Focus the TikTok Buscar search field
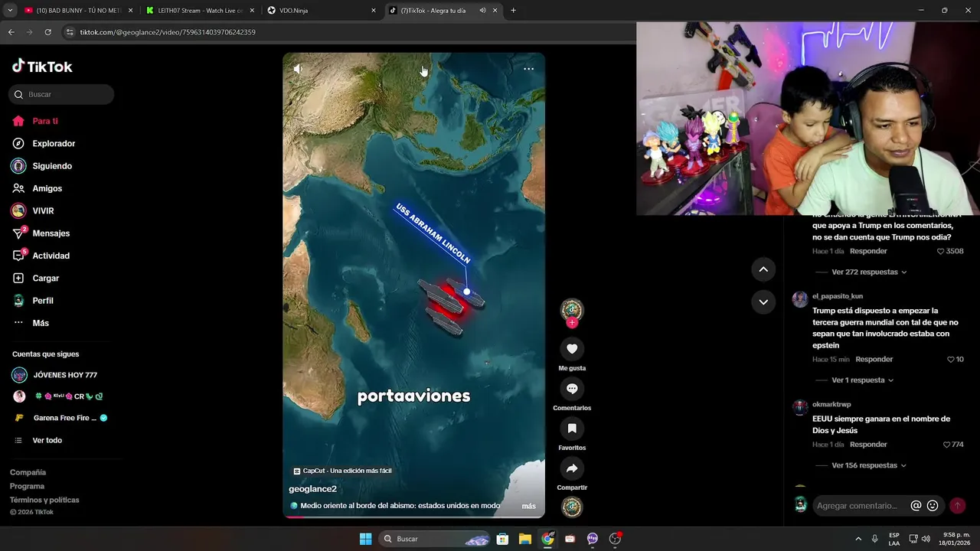Viewport: 980px width, 551px height. click(61, 94)
